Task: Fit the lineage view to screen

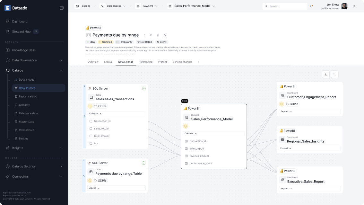Action: point(334,74)
